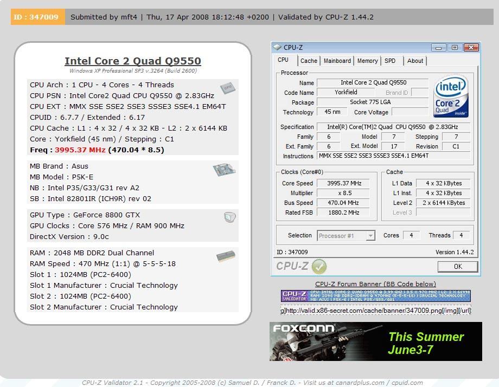
Task: Click the CPU-Z title bar app icon
Action: (x=277, y=47)
